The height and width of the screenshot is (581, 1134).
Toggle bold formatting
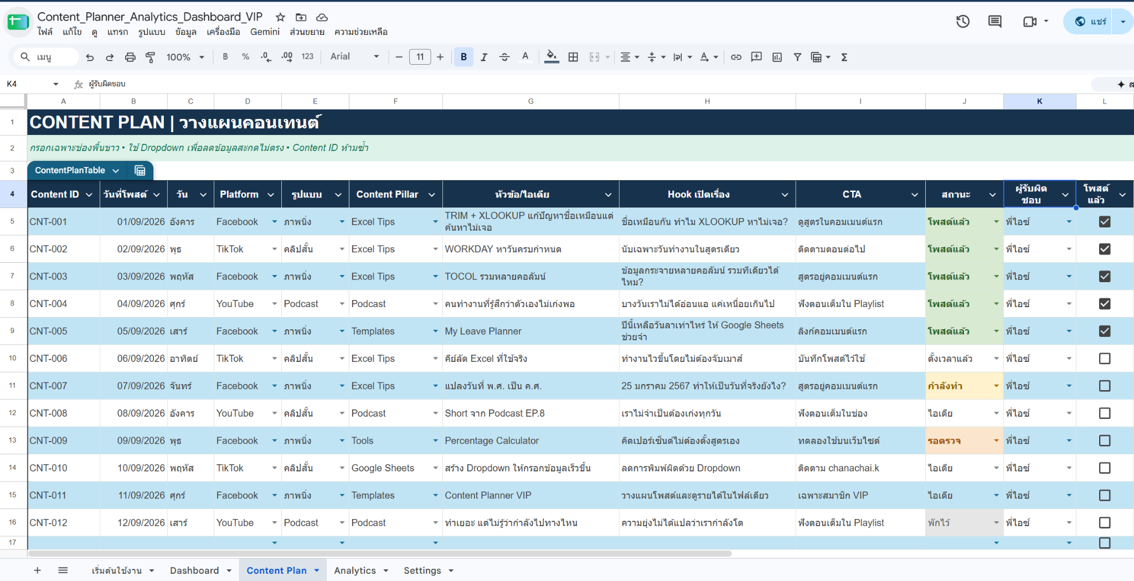463,56
